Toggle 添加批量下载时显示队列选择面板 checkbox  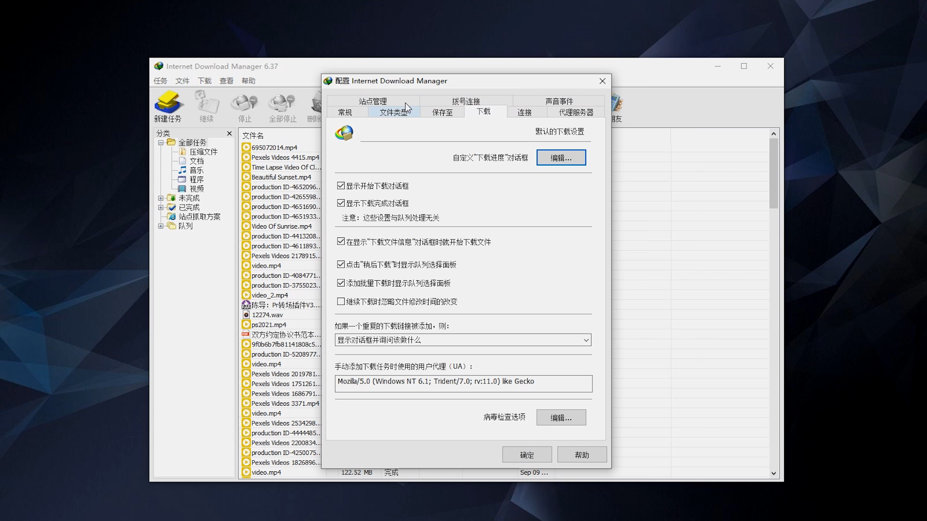341,283
